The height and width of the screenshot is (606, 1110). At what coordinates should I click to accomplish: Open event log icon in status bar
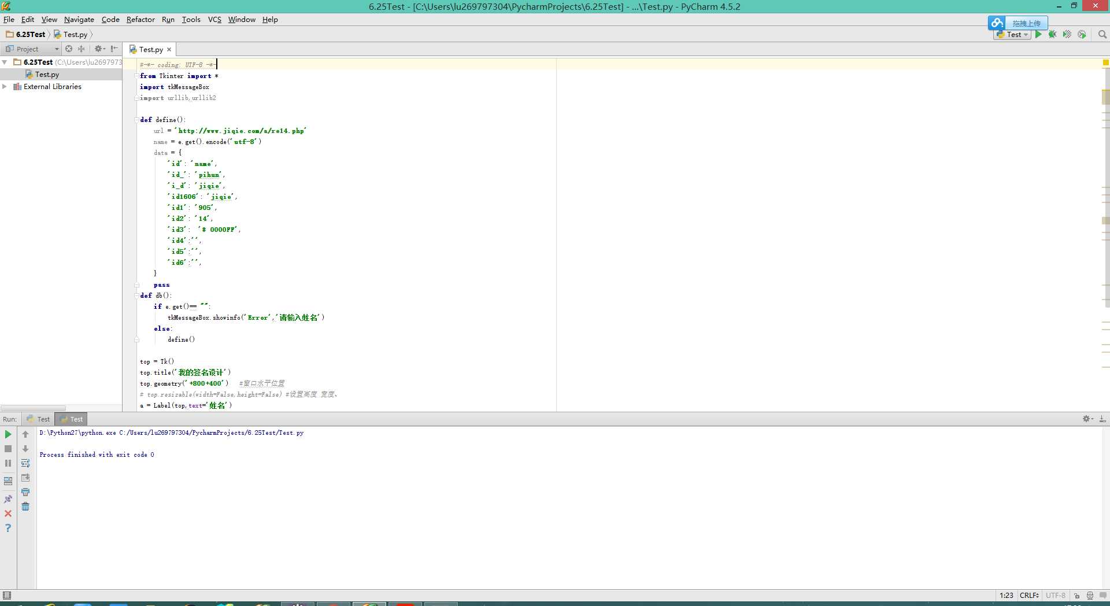click(1102, 595)
